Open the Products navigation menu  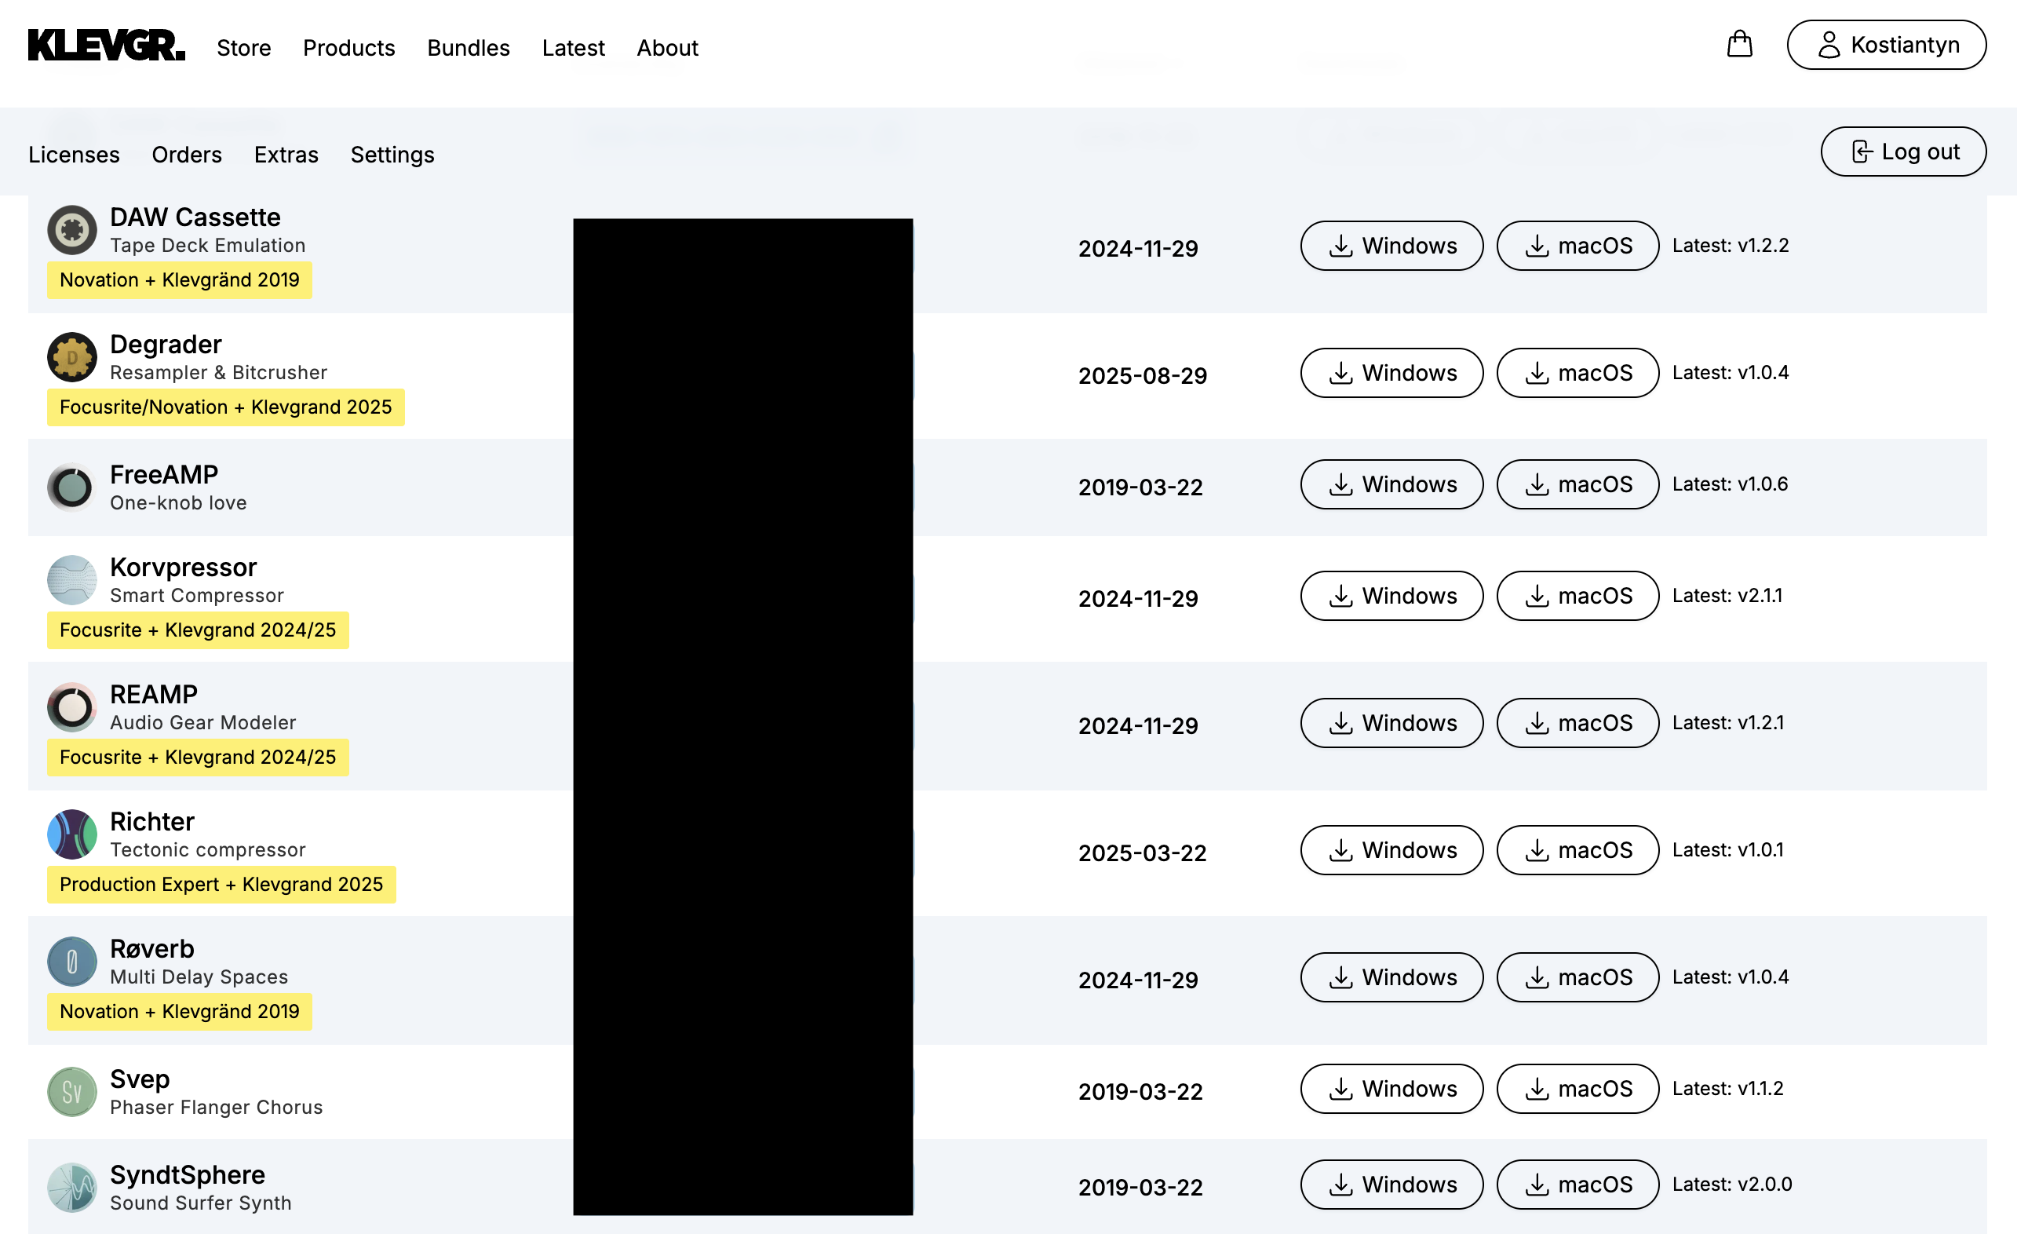pyautogui.click(x=348, y=48)
